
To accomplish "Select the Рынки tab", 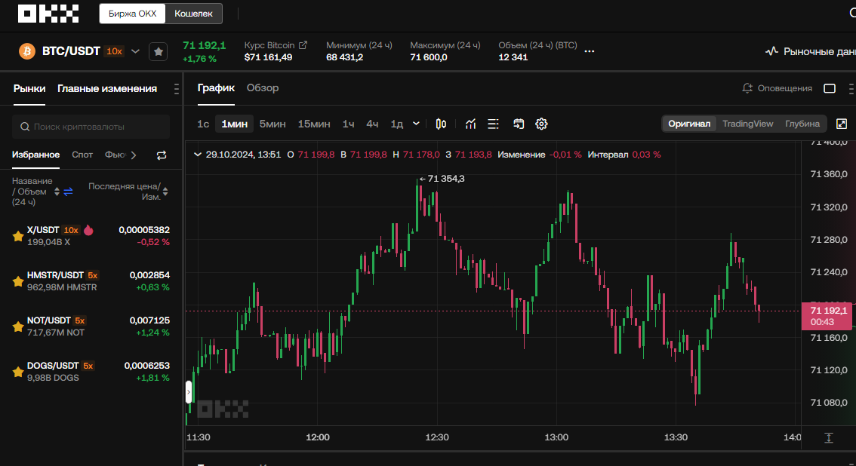I will coord(29,88).
